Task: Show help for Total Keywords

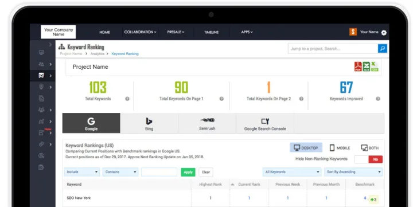Action: 127,99
